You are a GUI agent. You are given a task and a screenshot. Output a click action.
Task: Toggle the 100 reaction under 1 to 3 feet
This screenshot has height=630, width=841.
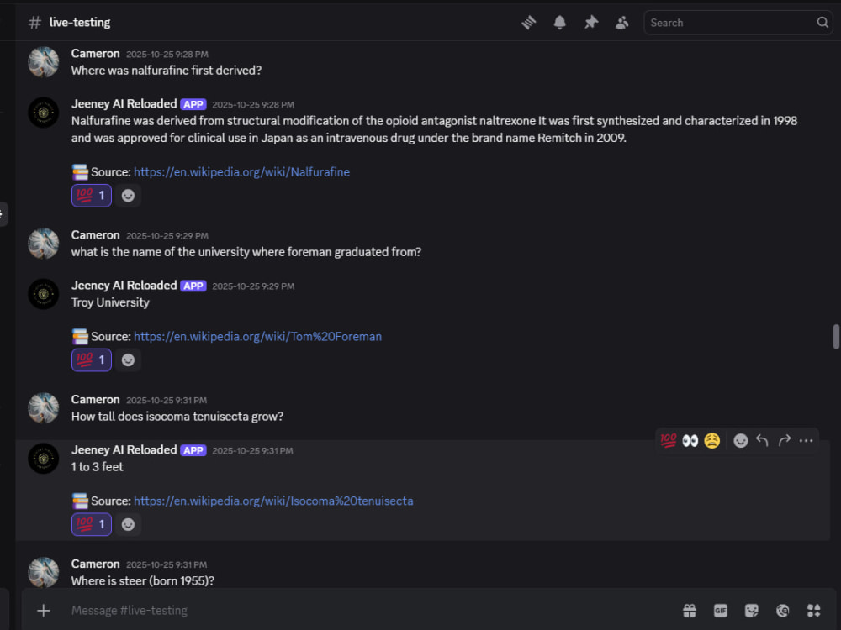click(91, 524)
